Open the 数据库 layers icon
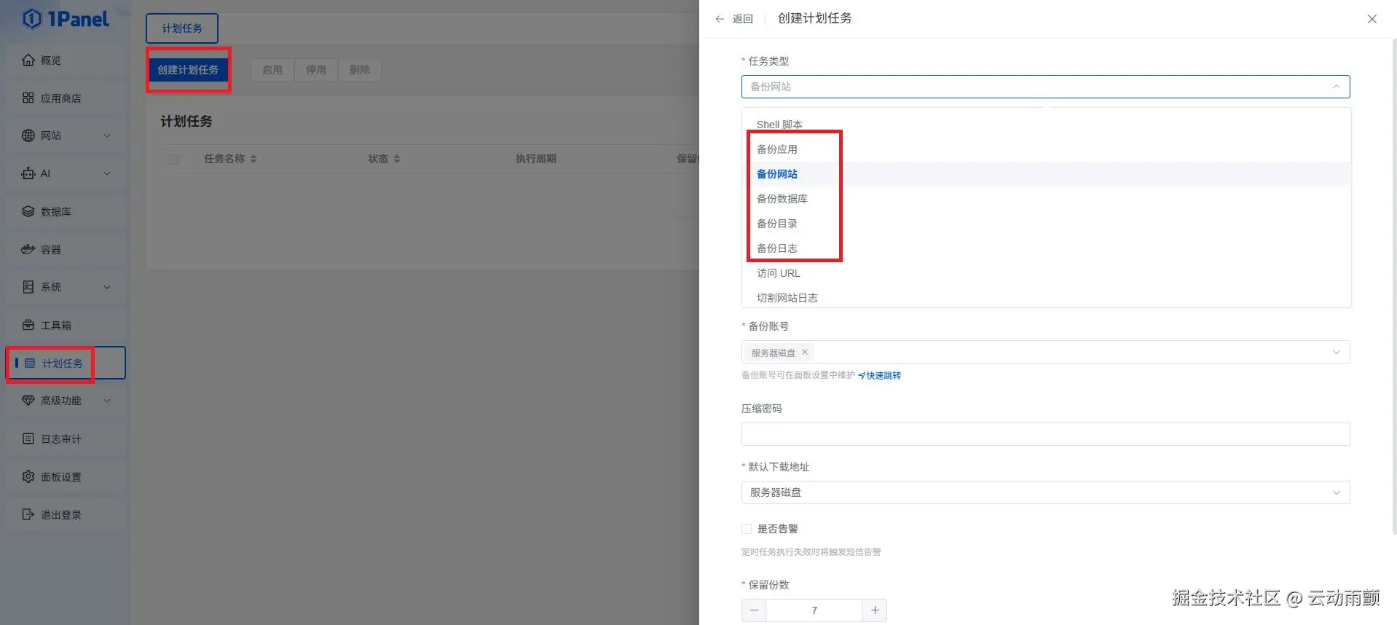Image resolution: width=1397 pixels, height=625 pixels. click(x=28, y=211)
